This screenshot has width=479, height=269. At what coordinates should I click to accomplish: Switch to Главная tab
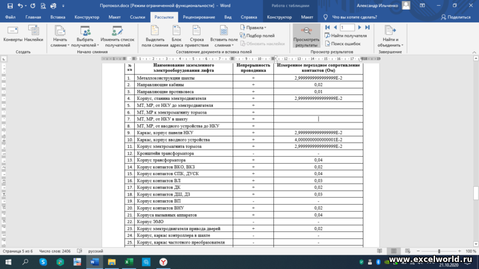click(33, 17)
